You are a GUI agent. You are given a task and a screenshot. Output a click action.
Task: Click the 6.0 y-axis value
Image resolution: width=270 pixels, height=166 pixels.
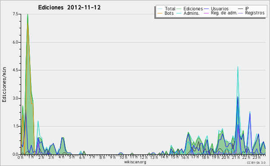[x=15, y=42]
